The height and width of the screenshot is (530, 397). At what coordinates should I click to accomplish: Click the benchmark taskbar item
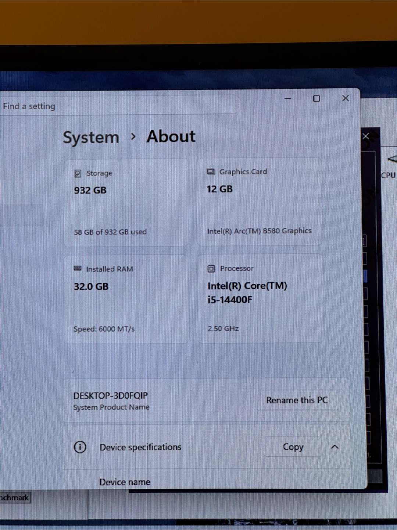coord(15,498)
